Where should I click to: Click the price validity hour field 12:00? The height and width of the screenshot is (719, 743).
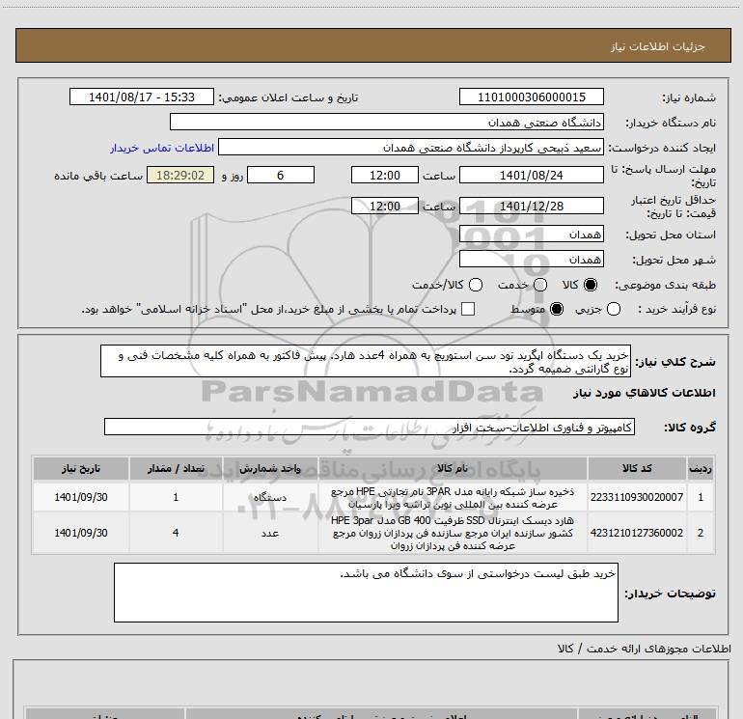[x=385, y=206]
